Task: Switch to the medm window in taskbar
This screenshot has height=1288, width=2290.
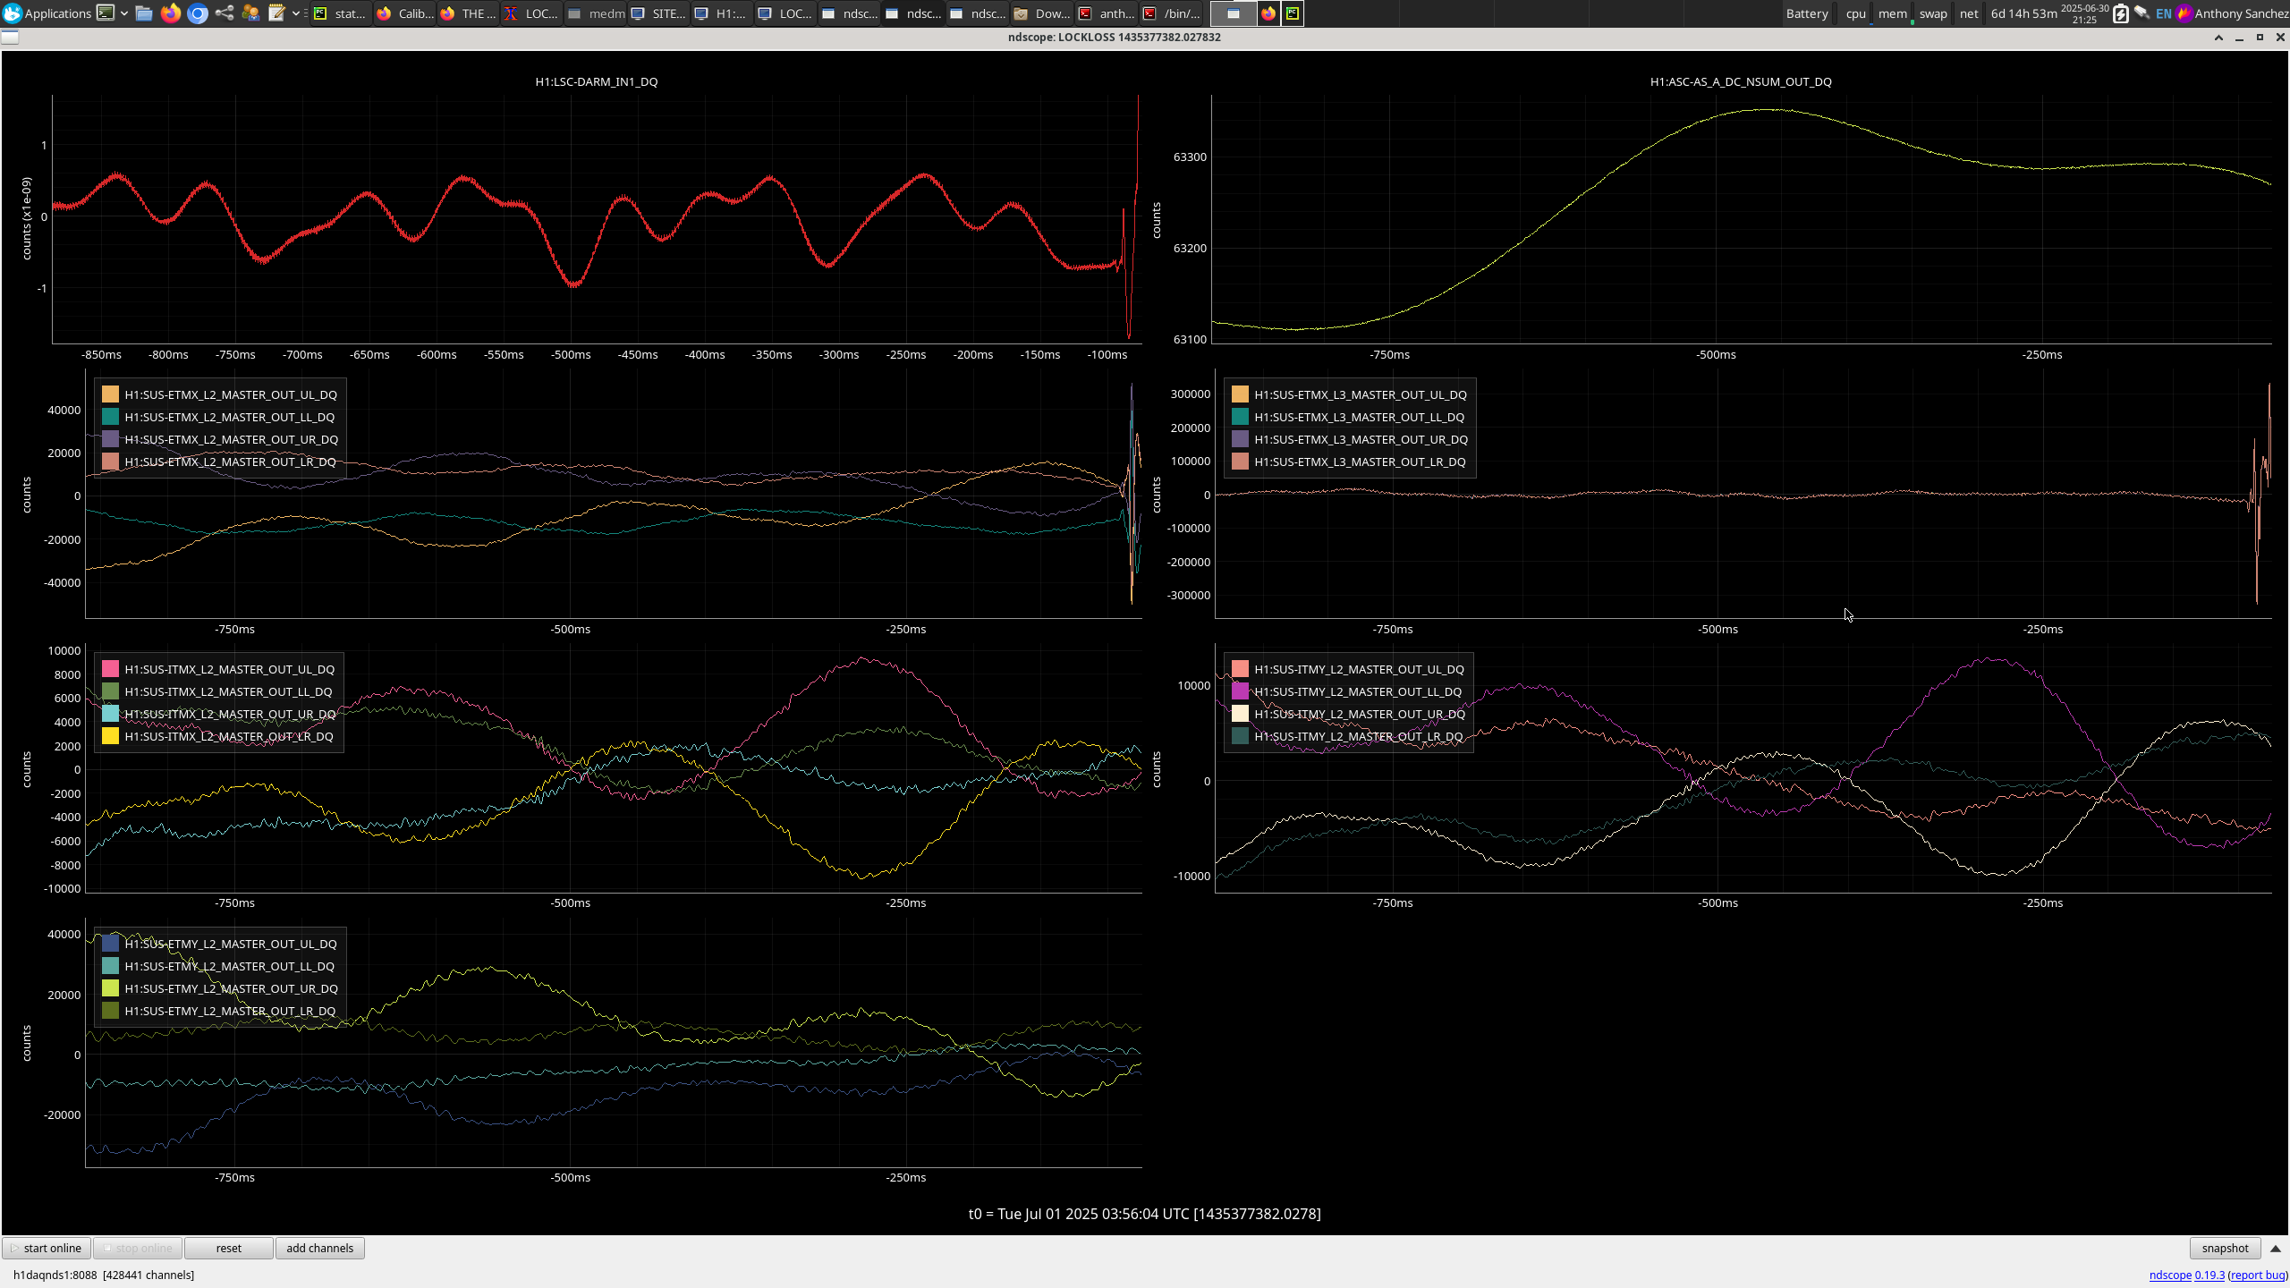Action: (596, 13)
